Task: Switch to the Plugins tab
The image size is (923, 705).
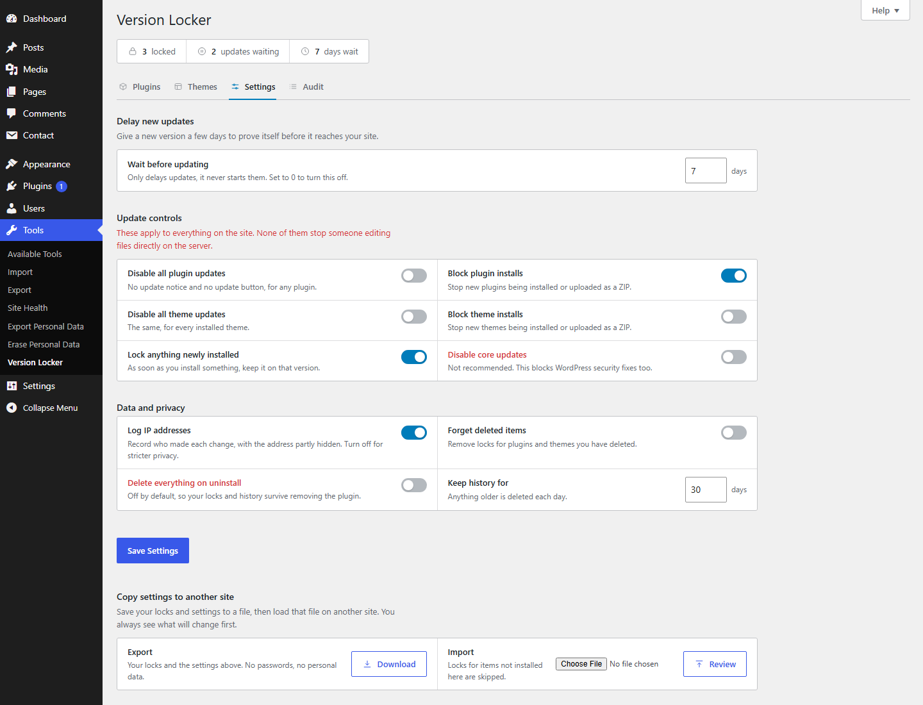Action: click(140, 87)
